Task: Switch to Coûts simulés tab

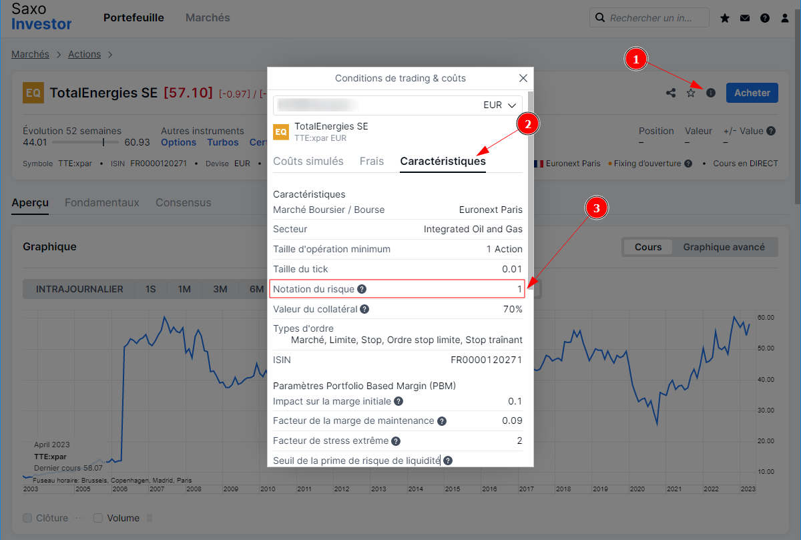Action: tap(308, 161)
